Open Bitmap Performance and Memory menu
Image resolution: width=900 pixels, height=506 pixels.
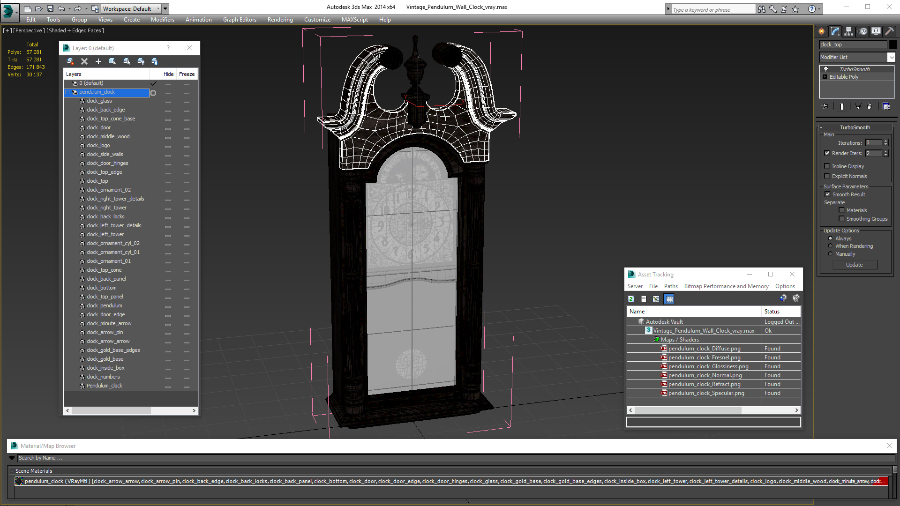click(726, 286)
